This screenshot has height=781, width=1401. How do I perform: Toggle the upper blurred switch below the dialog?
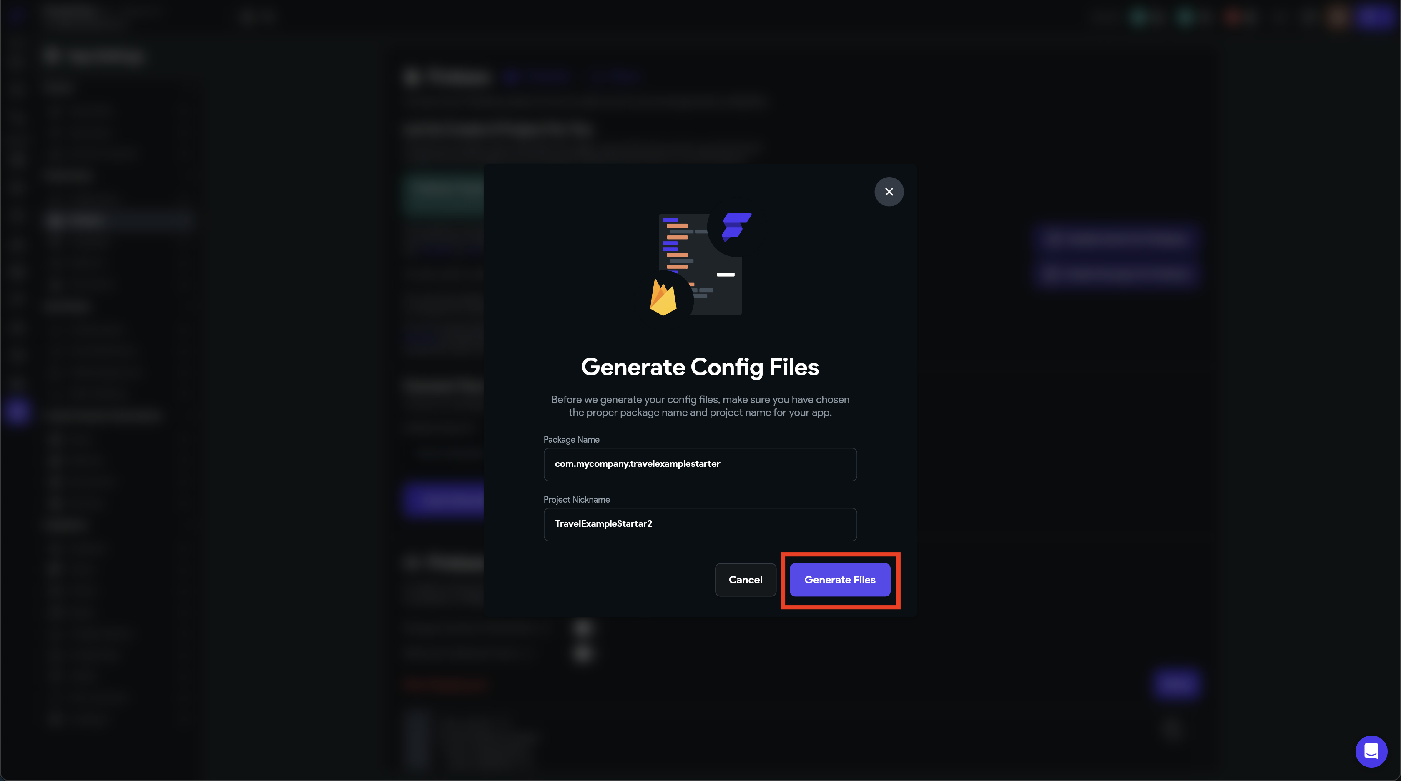(583, 628)
